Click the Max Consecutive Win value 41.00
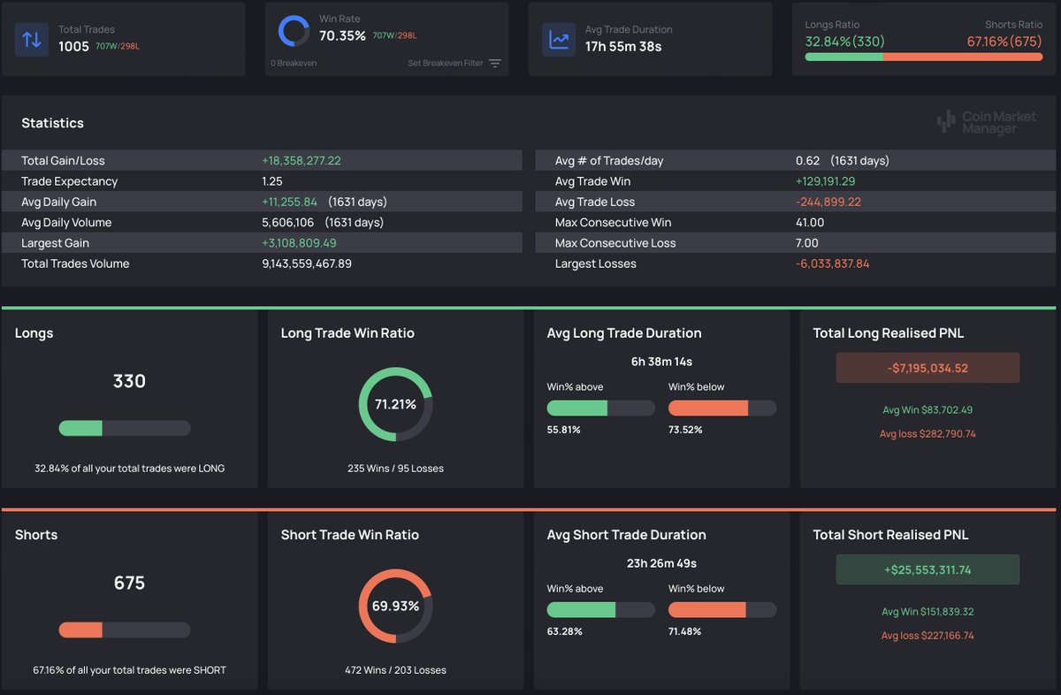Viewport: 1061px width, 695px height. point(810,223)
